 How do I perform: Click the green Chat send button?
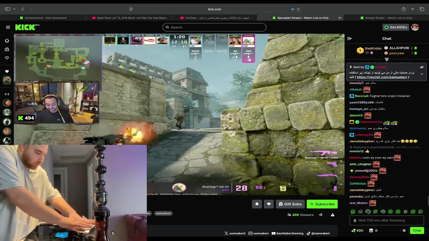tap(417, 231)
